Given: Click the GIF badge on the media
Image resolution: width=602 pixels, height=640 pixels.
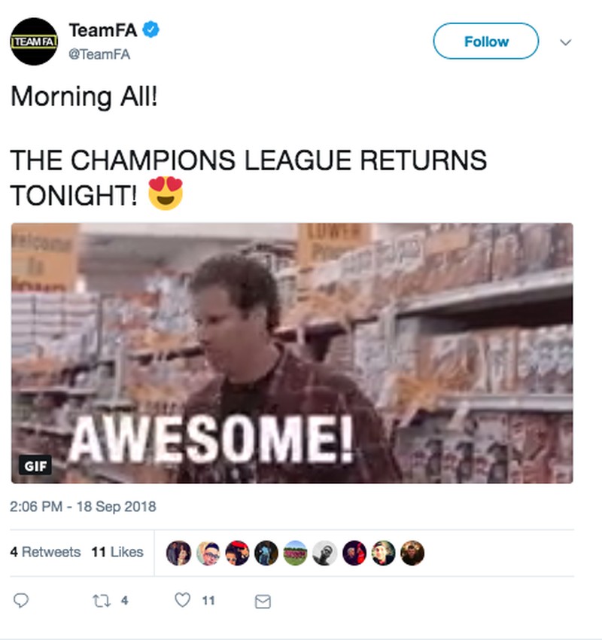Looking at the screenshot, I should pos(34,465).
